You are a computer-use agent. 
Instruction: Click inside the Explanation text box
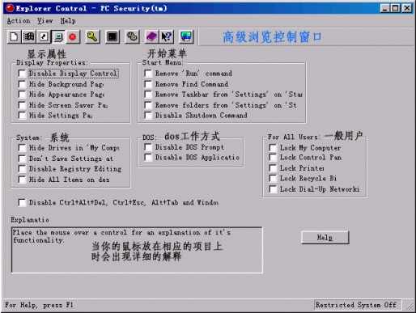137,250
